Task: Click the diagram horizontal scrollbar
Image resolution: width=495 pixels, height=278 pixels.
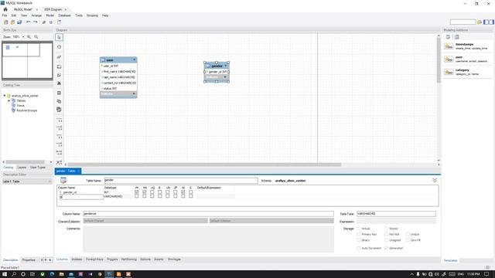Action: [x=204, y=164]
